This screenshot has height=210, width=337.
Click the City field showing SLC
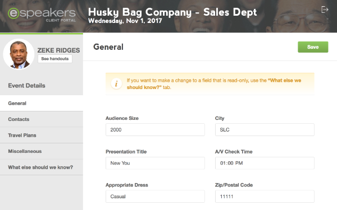point(265,130)
